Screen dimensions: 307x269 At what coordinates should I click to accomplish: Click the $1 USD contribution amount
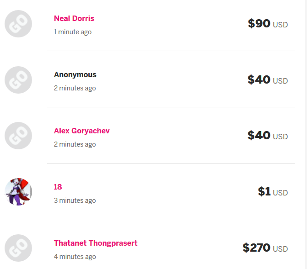pos(273,191)
